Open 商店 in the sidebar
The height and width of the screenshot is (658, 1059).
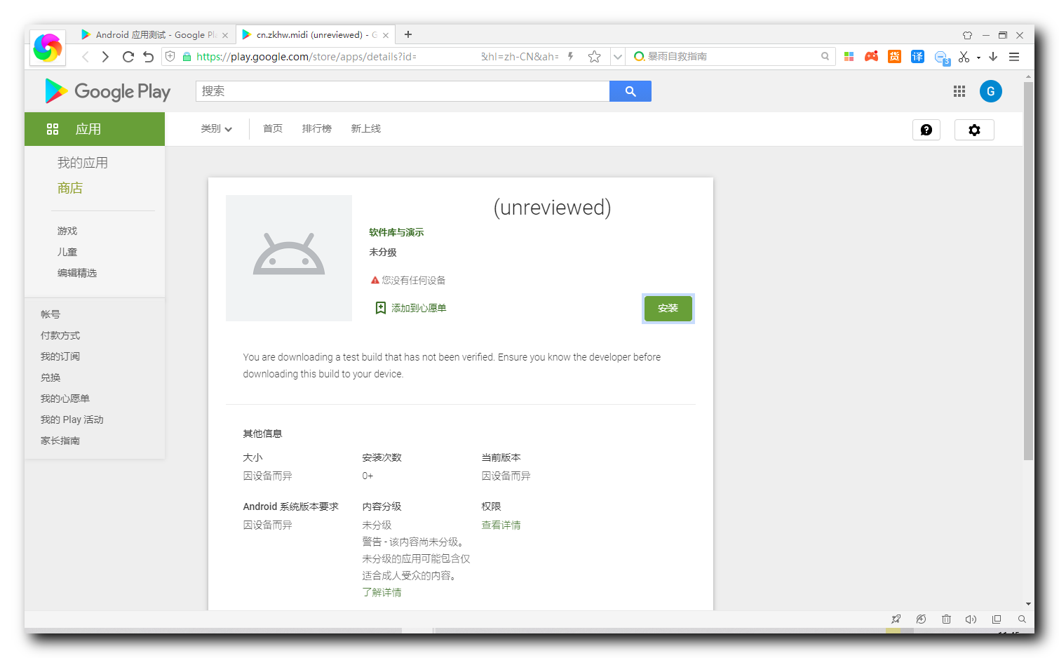click(x=70, y=188)
